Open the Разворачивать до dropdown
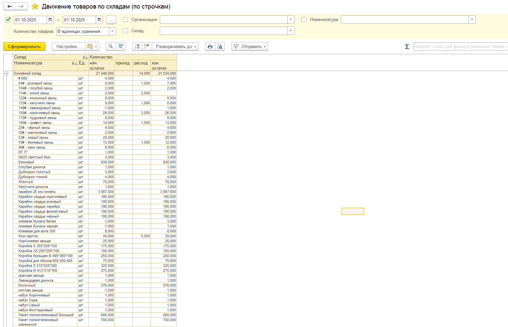508x327 pixels. tap(177, 47)
